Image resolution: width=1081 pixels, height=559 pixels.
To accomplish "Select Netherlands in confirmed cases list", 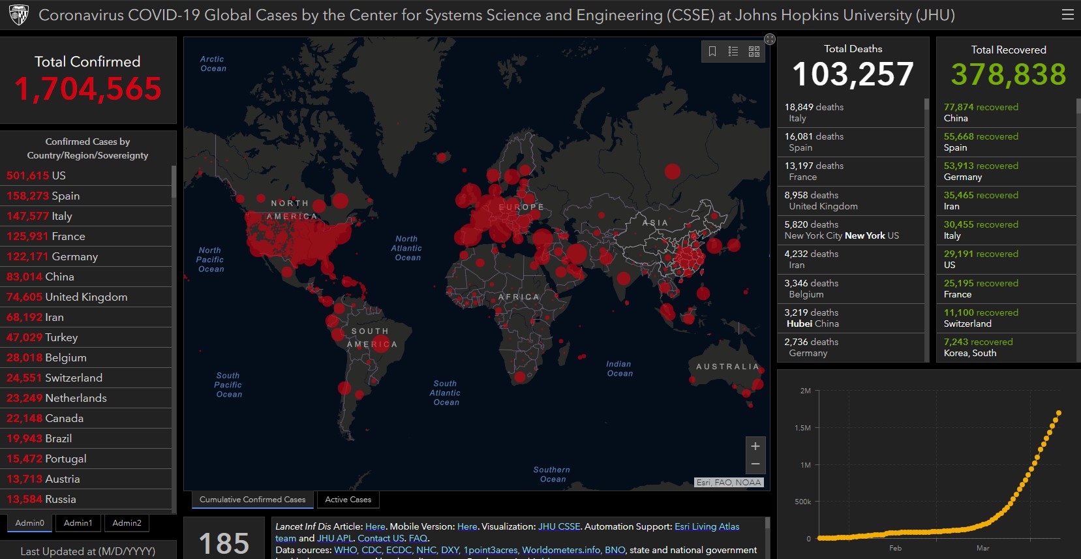I will coord(86,398).
